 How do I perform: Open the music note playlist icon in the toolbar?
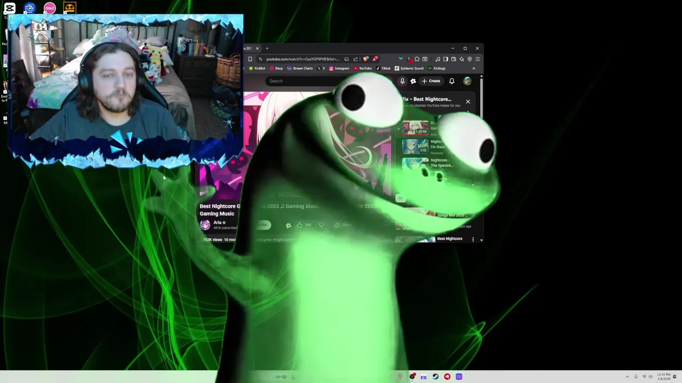coord(437,59)
